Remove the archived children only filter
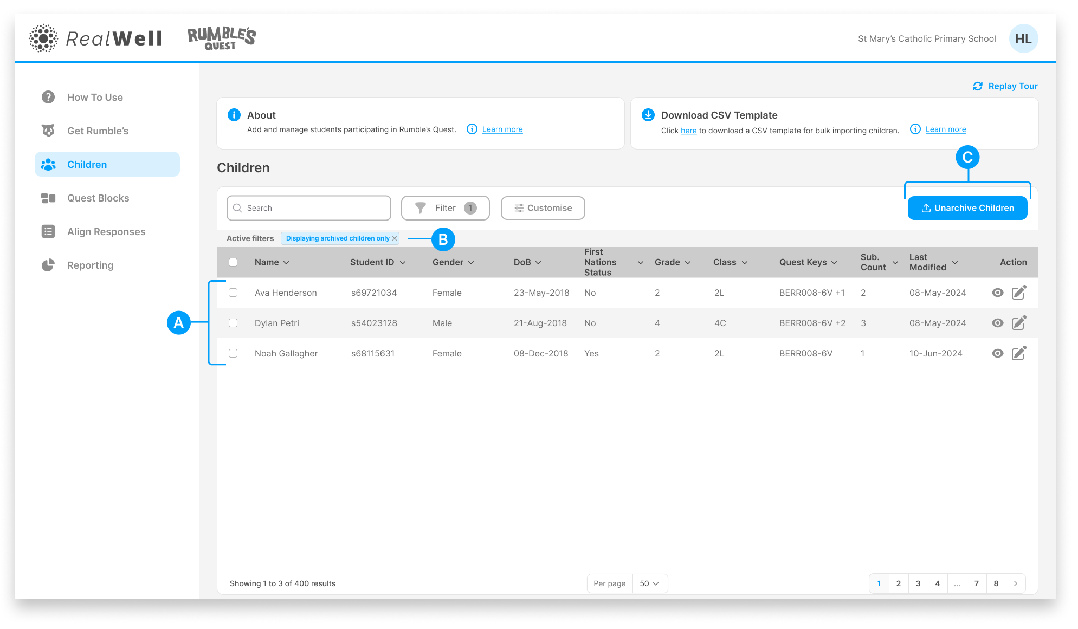Screen dimensions: 1078x629 [x=395, y=238]
